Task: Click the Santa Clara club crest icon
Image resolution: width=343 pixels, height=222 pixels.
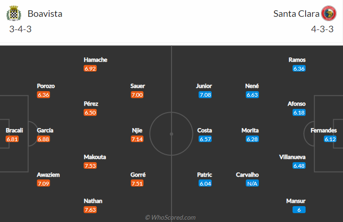Action: pyautogui.click(x=329, y=14)
